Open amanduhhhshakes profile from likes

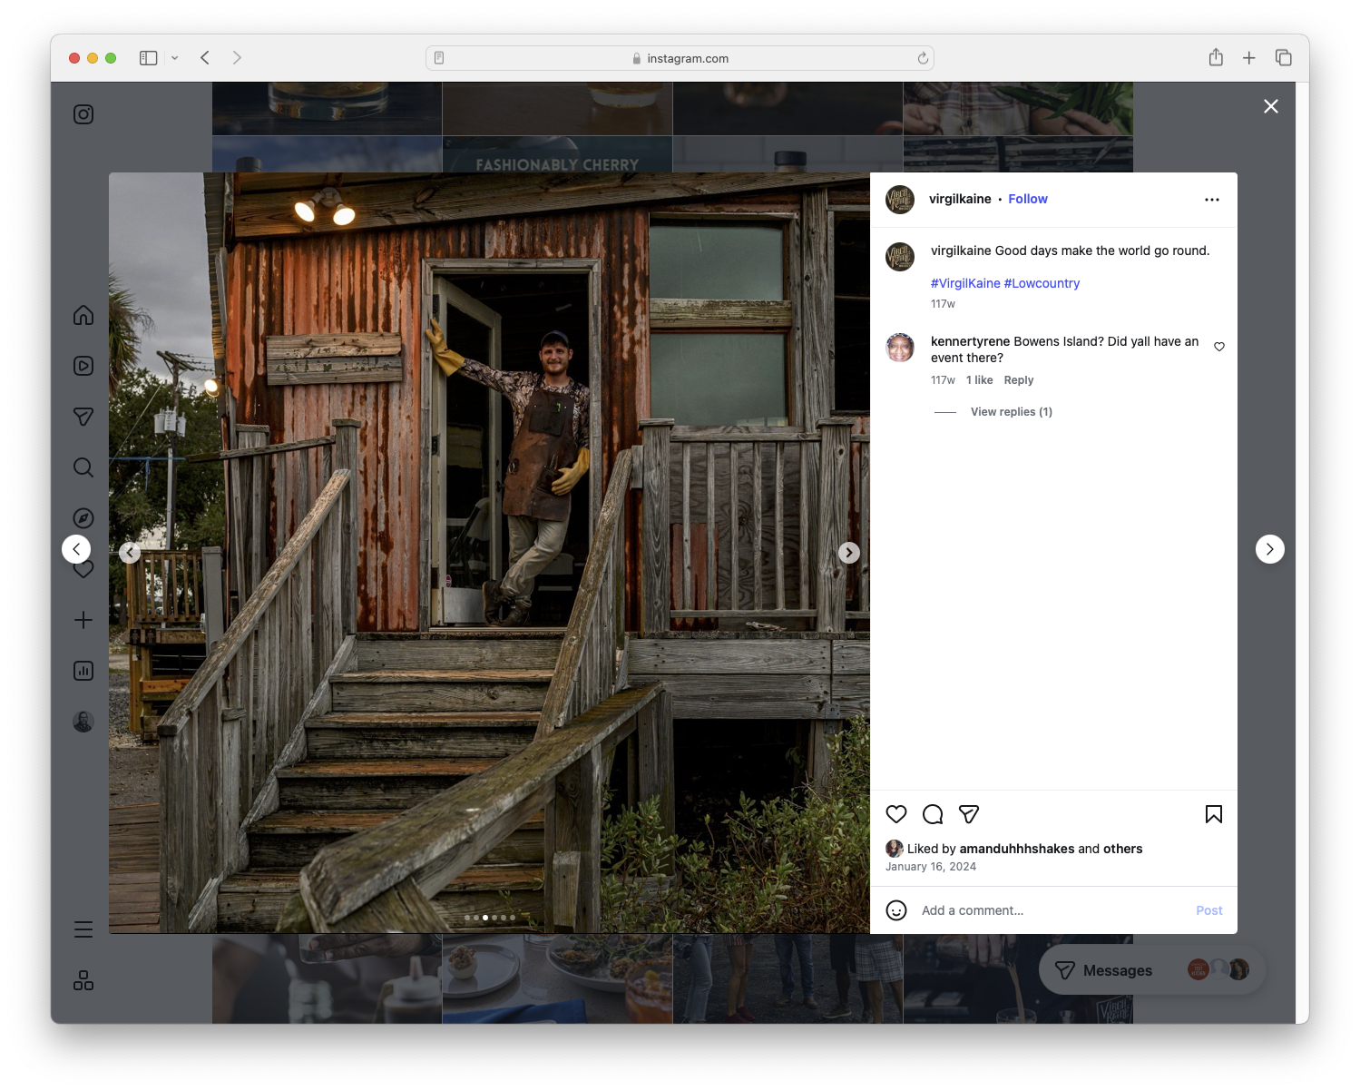click(1017, 849)
